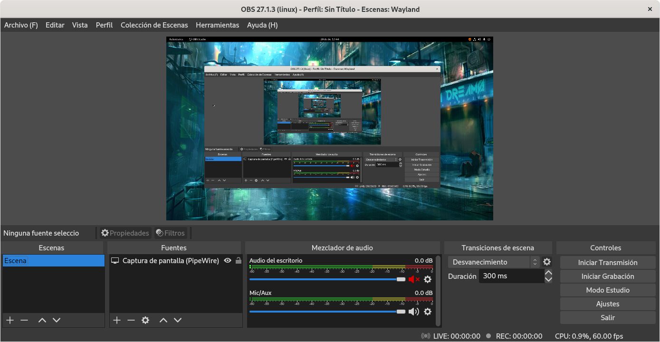Open the Ayuda (H) menu

click(262, 25)
